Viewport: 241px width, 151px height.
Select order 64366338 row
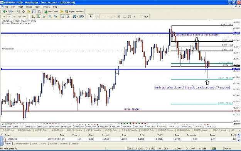point(120,139)
